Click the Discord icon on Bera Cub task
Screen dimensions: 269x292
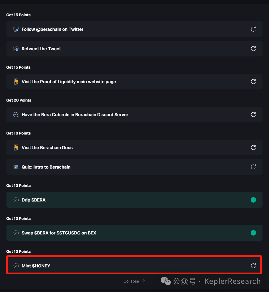click(x=16, y=115)
